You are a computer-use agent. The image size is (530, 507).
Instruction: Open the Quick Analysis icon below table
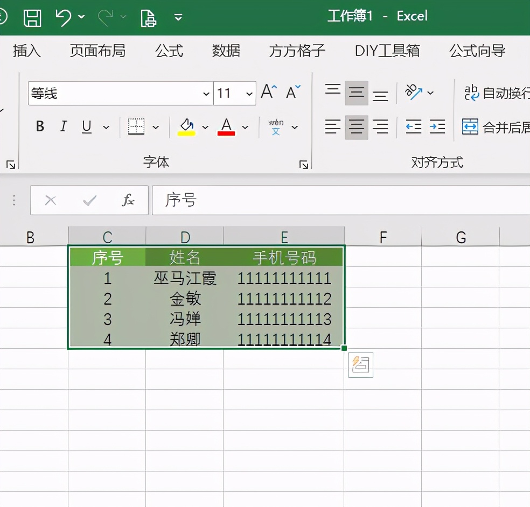point(360,365)
